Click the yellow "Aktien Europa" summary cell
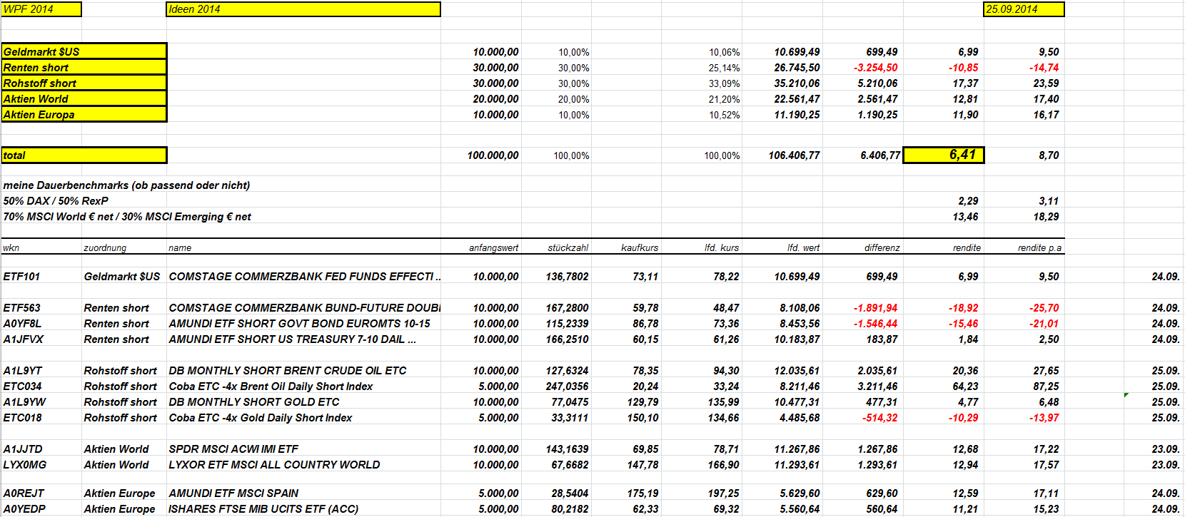The width and height of the screenshot is (1185, 517). [84, 114]
